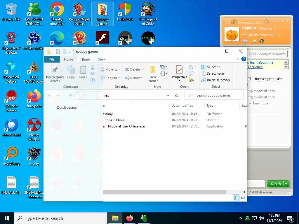299x224 pixels.
Task: Click Quick access in navigation pane
Action: coord(67,108)
